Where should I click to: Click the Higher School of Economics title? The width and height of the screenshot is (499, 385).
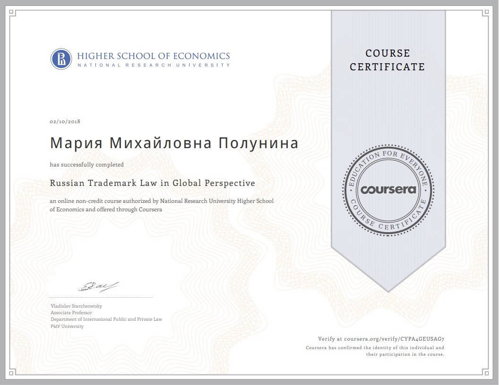tap(154, 55)
